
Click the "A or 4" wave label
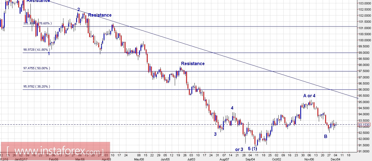[309, 96]
